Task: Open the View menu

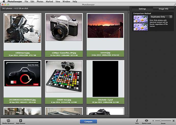Action: [x=58, y=2]
